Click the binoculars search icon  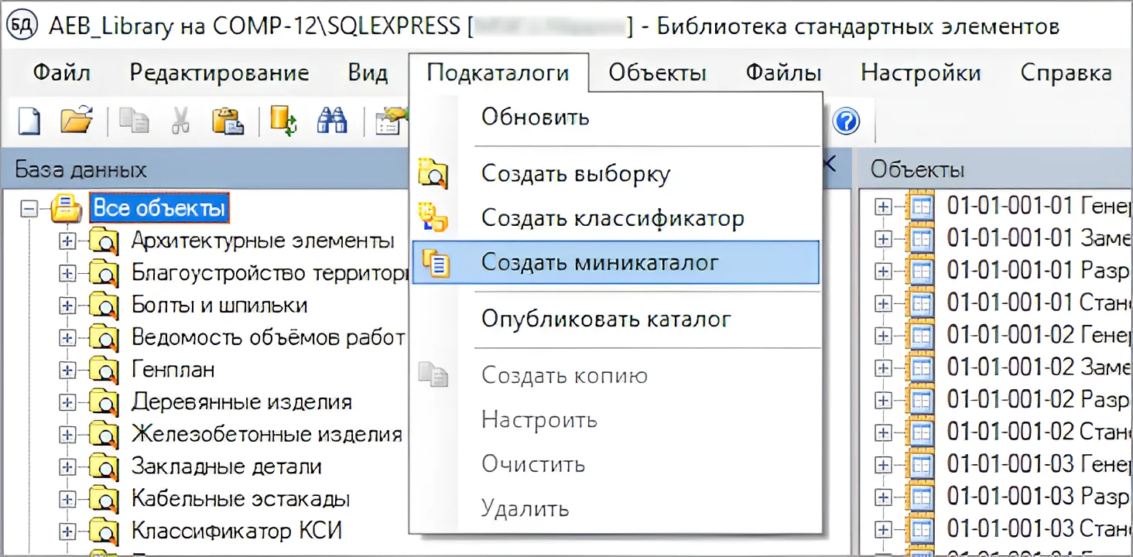[332, 121]
